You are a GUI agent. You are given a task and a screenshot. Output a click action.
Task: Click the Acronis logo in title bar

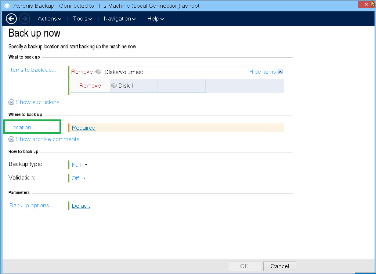click(x=7, y=6)
